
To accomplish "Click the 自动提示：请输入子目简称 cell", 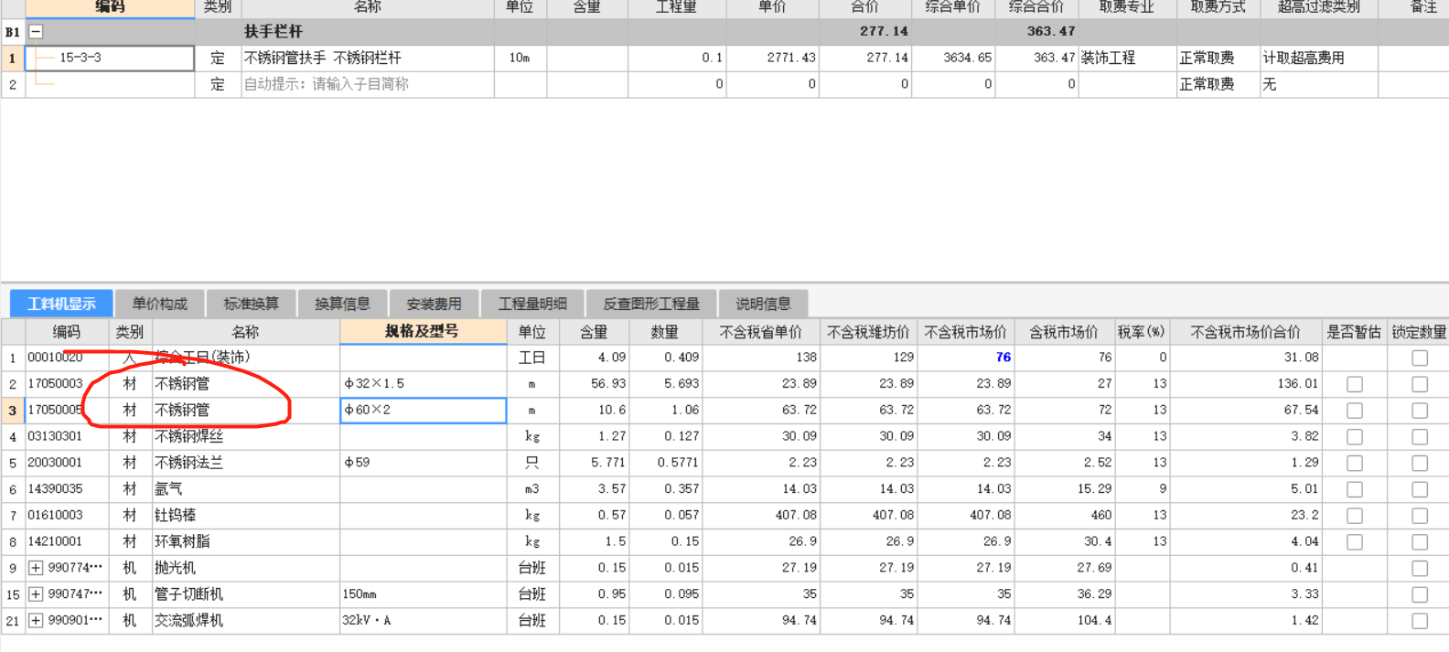I will pyautogui.click(x=368, y=84).
